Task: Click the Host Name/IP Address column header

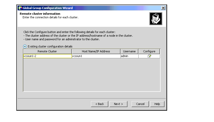Action: click(96, 51)
